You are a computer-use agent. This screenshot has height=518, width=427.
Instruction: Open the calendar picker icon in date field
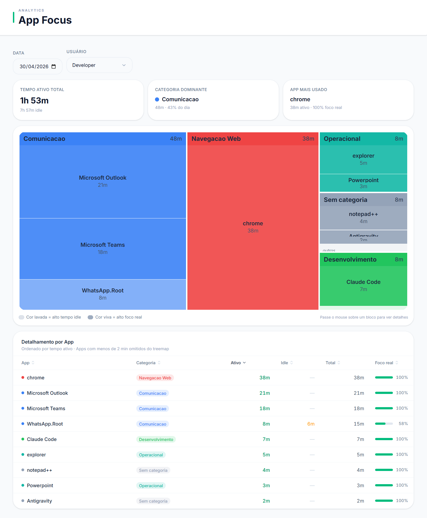pyautogui.click(x=54, y=67)
